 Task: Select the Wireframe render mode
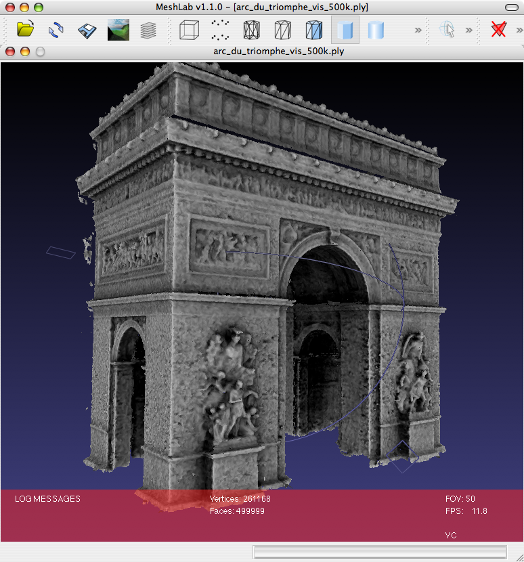251,30
